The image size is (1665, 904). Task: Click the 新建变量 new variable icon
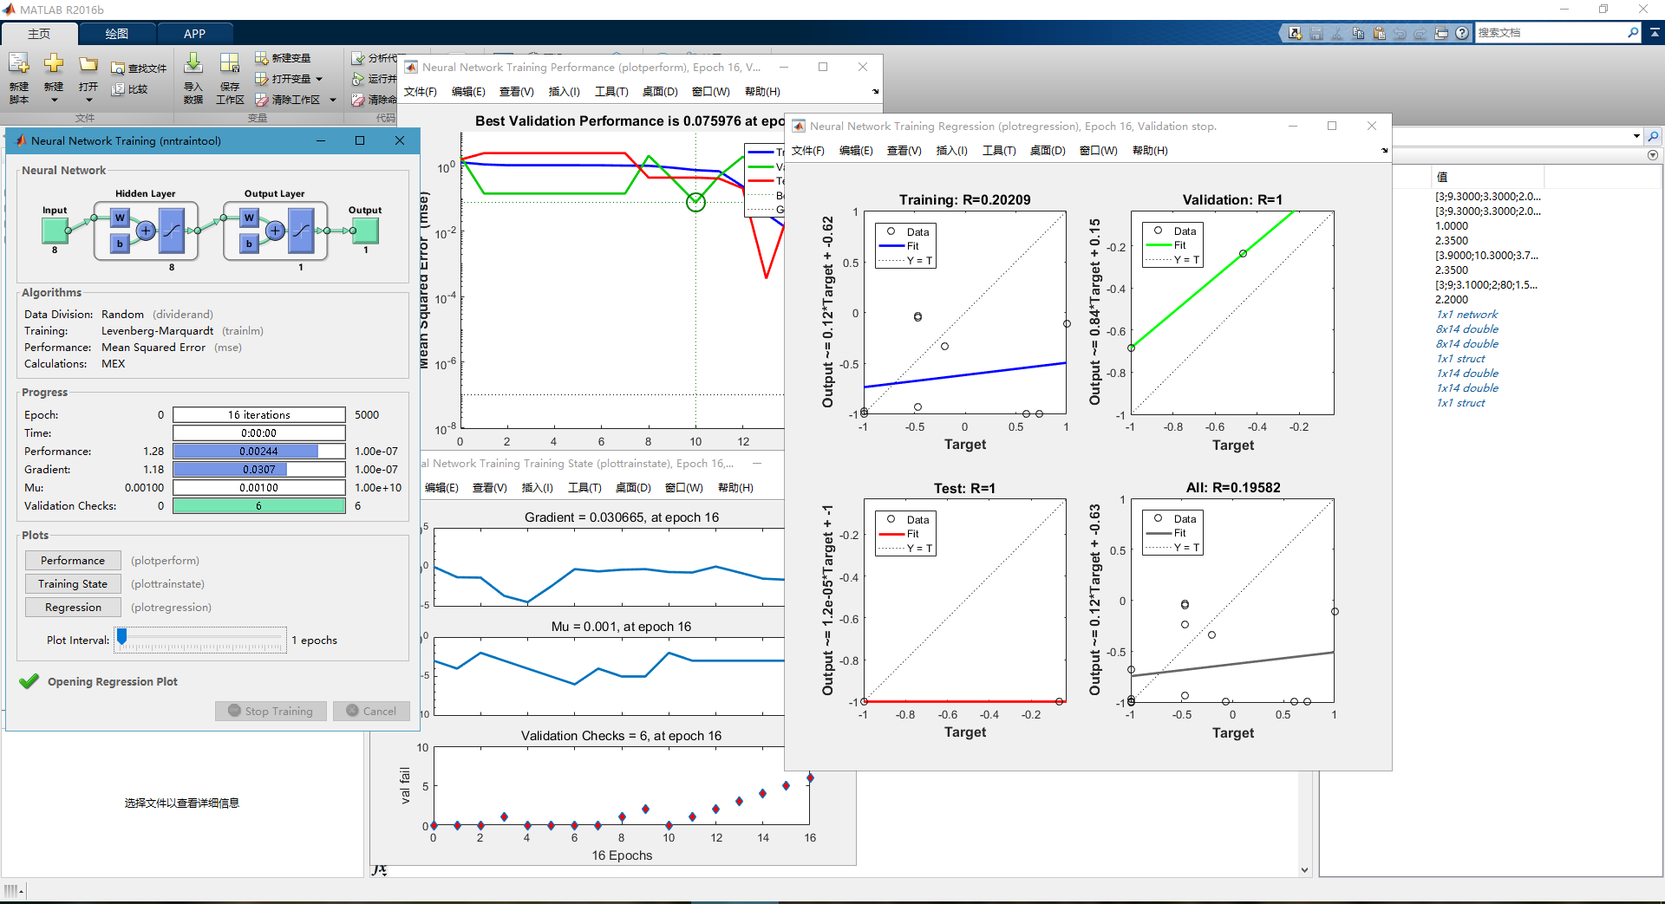coord(261,58)
